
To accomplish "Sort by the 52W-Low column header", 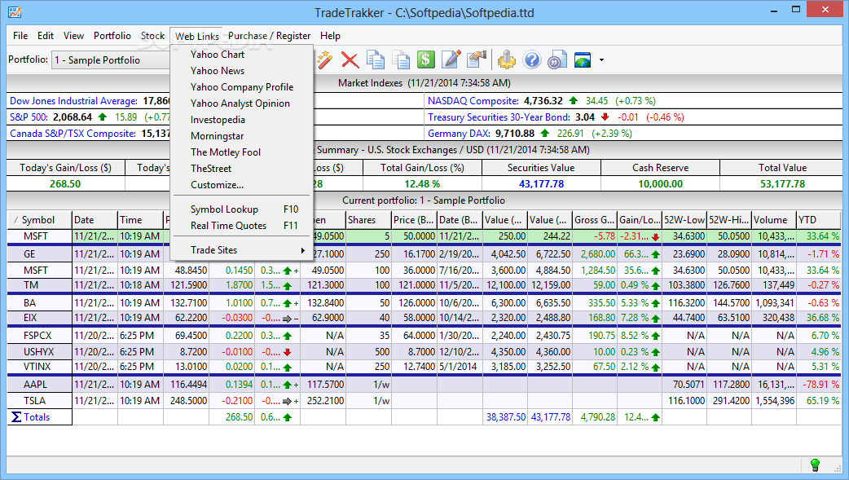I will 684,220.
